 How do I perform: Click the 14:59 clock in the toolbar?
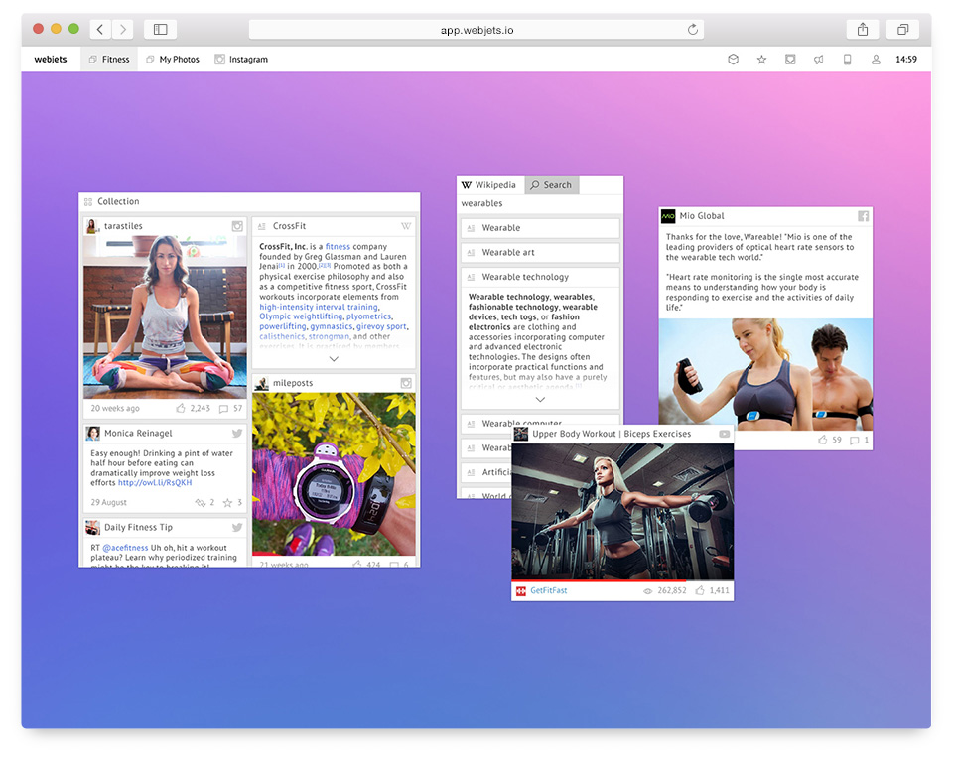(x=906, y=59)
